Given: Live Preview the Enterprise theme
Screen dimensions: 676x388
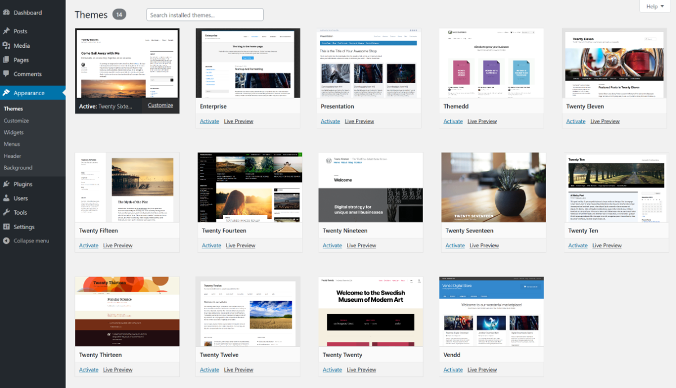Looking at the screenshot, I should 239,121.
